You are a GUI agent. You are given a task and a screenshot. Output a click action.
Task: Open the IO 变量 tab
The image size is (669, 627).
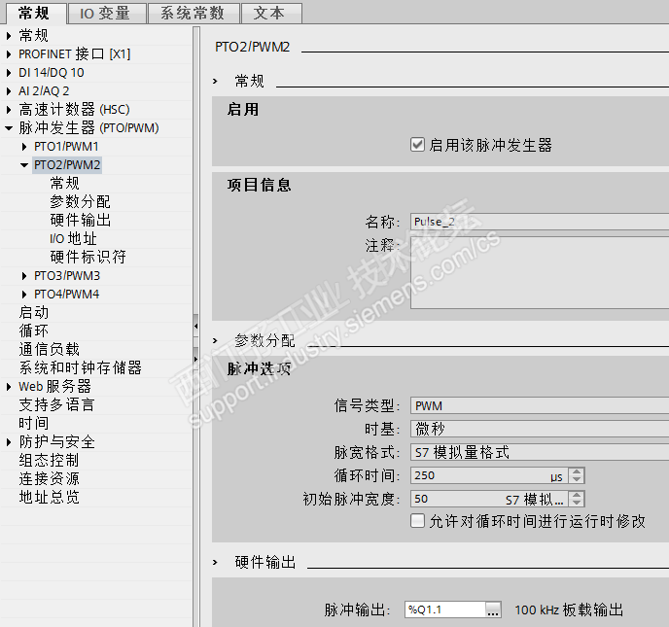click(105, 13)
